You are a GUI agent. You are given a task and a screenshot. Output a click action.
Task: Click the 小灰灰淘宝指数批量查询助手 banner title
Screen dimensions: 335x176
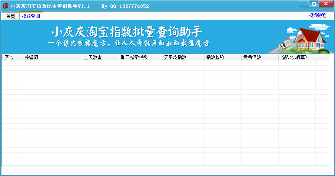(x=127, y=32)
